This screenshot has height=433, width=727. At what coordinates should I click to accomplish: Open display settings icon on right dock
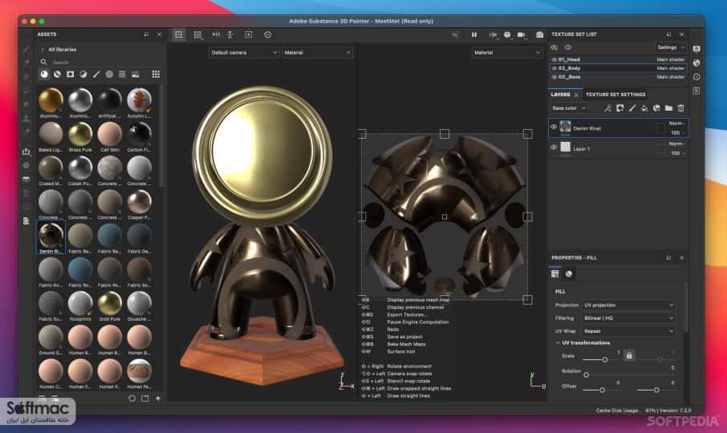coord(697,49)
